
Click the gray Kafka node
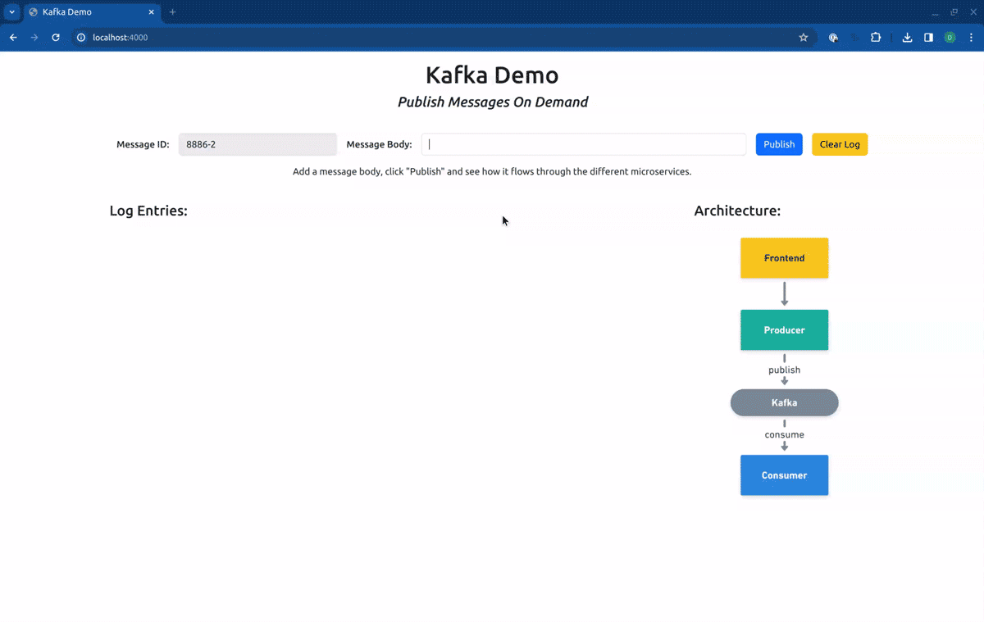[784, 402]
